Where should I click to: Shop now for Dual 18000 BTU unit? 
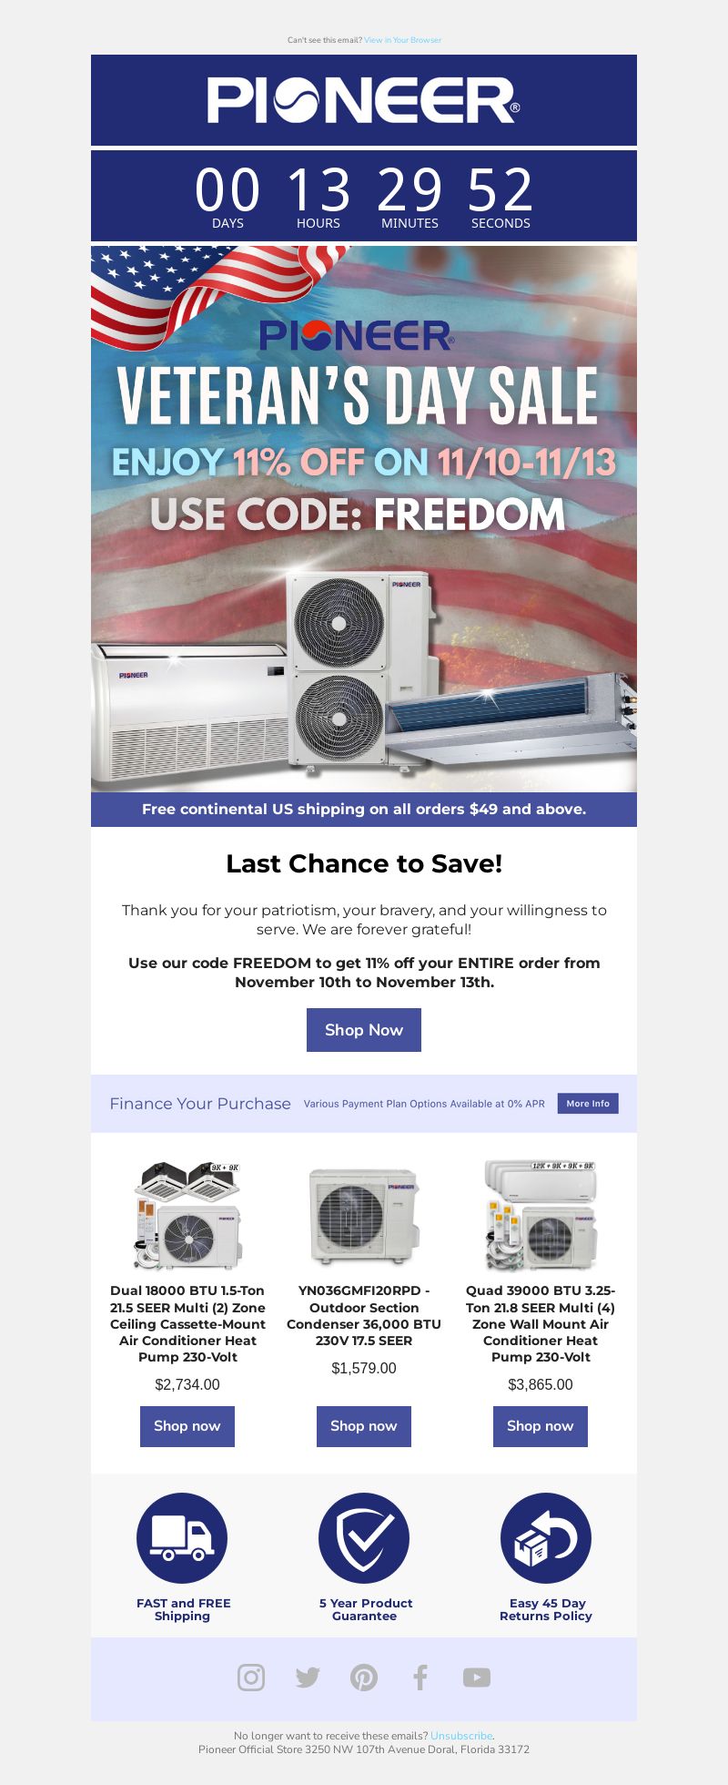pos(187,1426)
